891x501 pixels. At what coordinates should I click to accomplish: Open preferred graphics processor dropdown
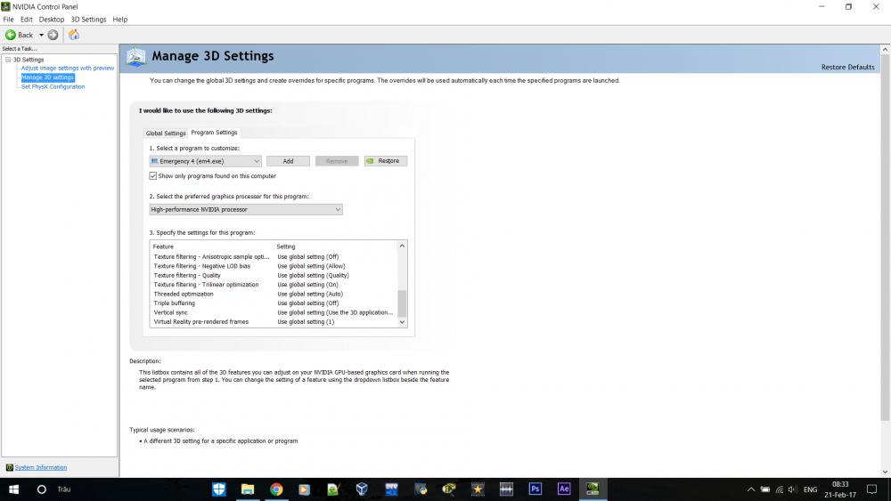[x=246, y=209]
